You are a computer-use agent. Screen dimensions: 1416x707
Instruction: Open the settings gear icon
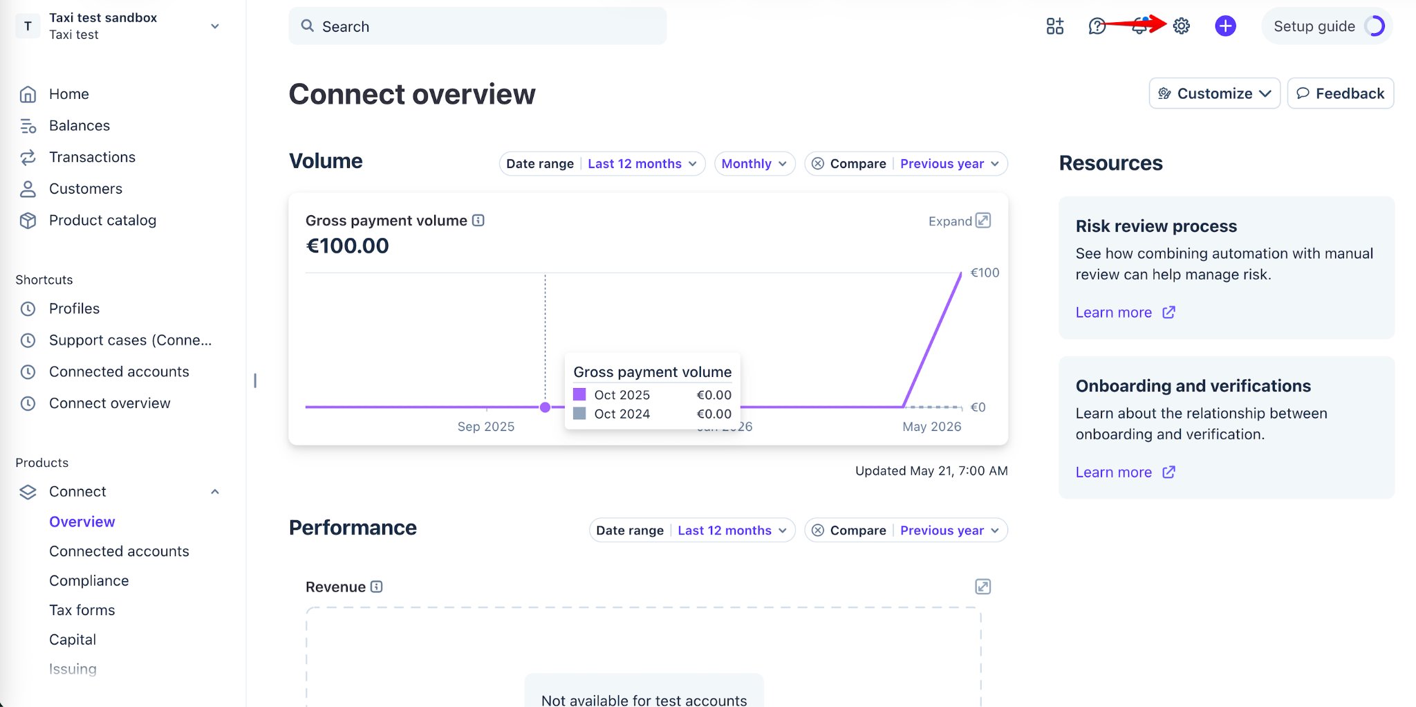(1181, 26)
